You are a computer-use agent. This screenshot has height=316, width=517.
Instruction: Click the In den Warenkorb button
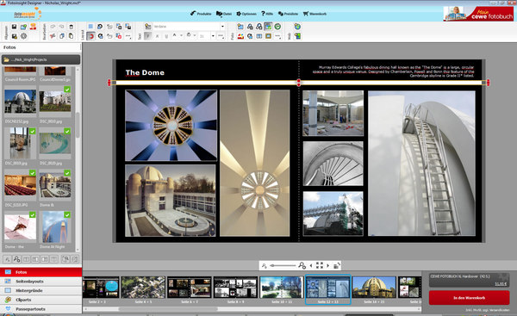(x=469, y=298)
